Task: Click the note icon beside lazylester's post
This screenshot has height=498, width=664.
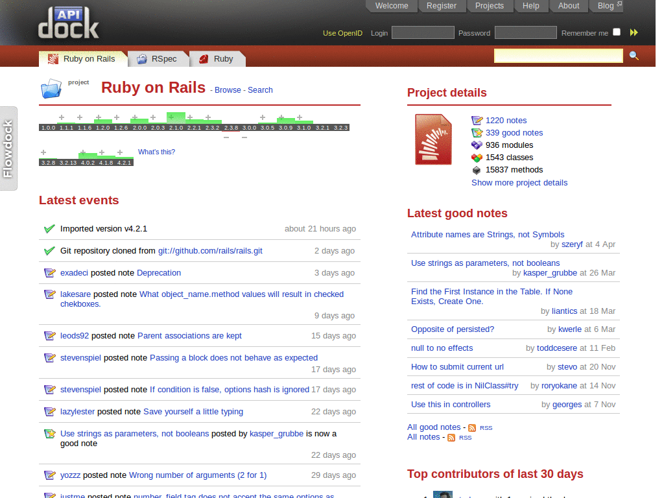Action: coord(49,412)
